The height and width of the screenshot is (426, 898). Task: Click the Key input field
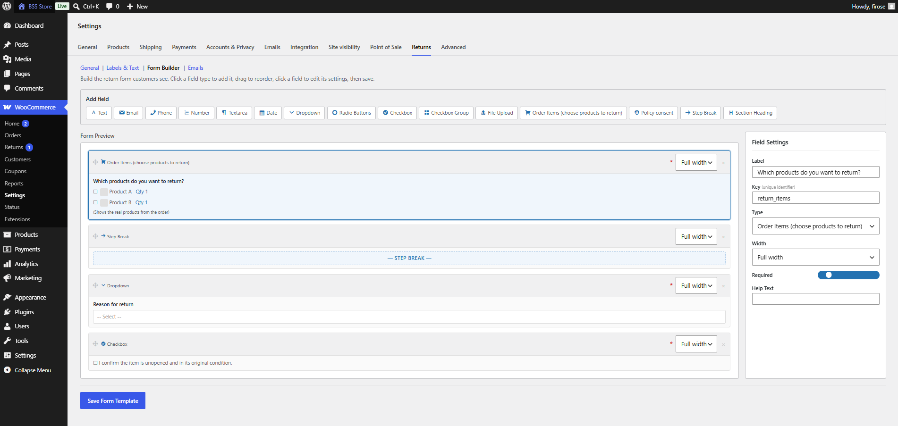point(815,198)
